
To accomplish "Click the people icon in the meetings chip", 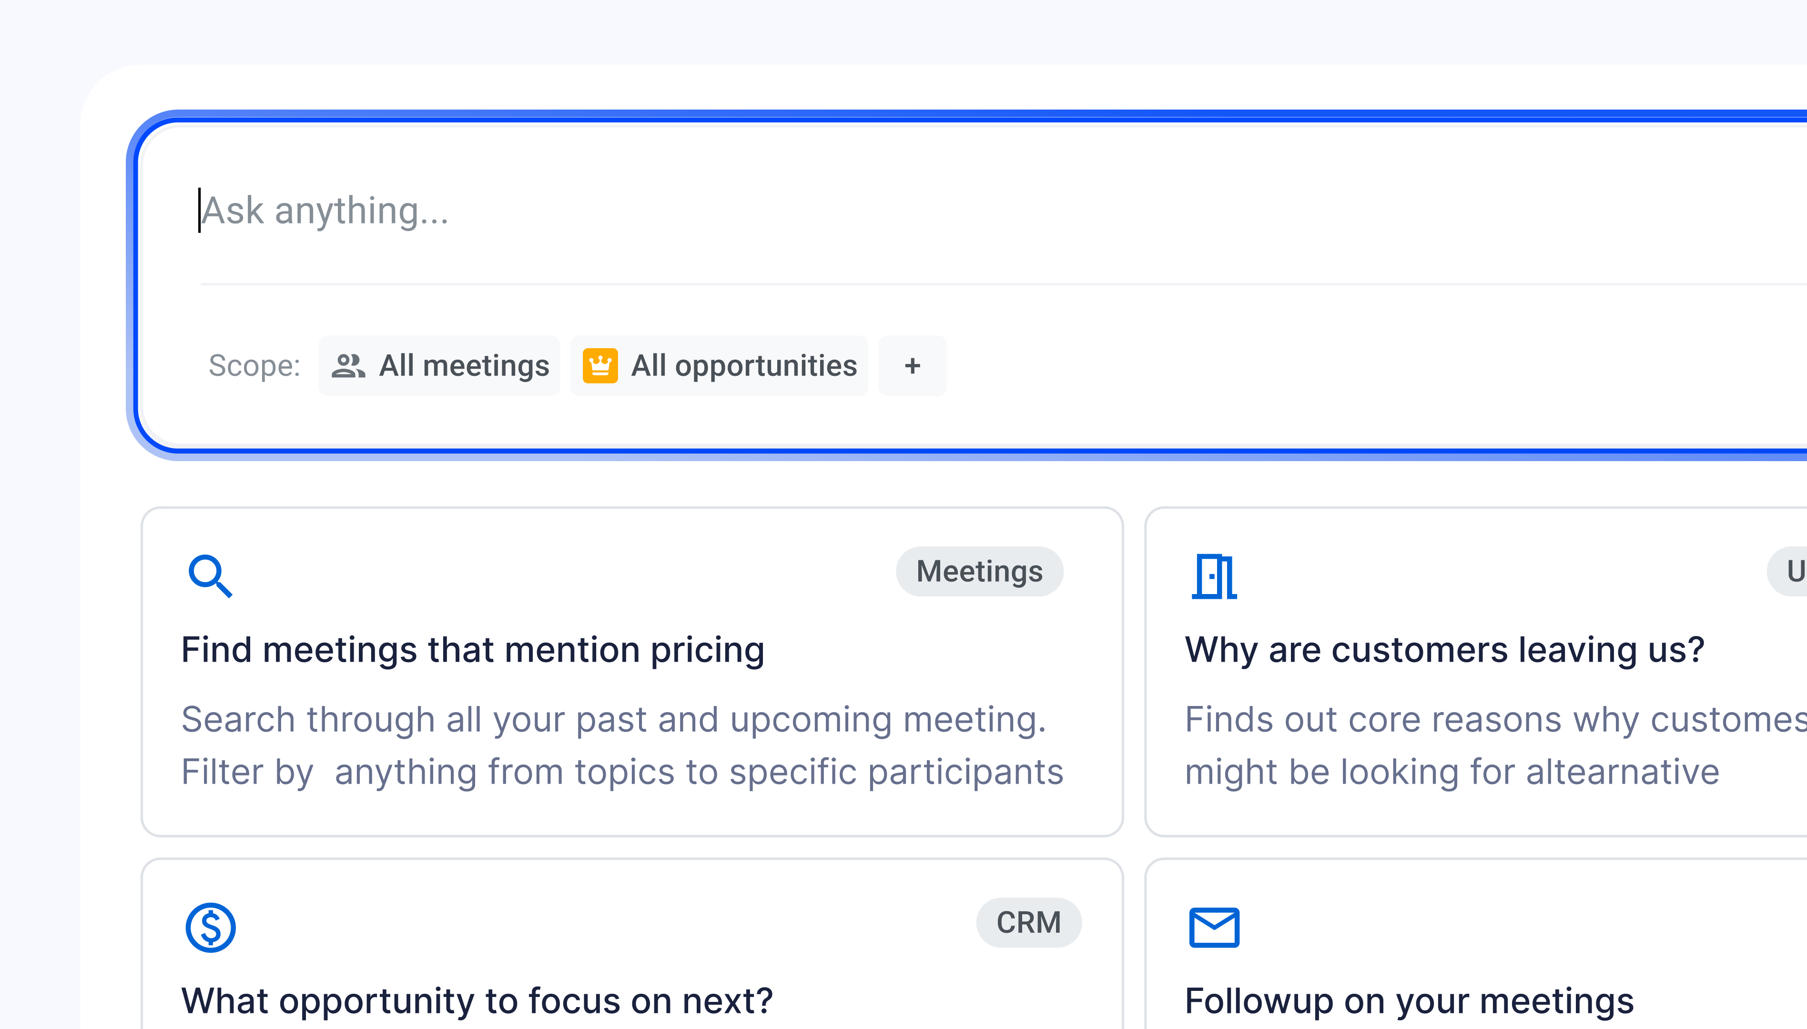I will (x=348, y=366).
